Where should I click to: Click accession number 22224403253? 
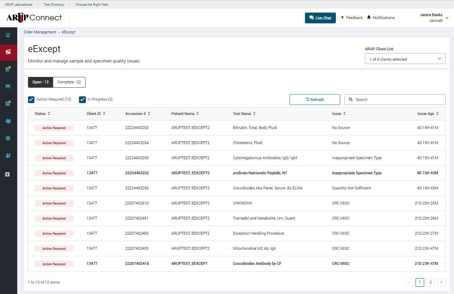[x=137, y=128]
